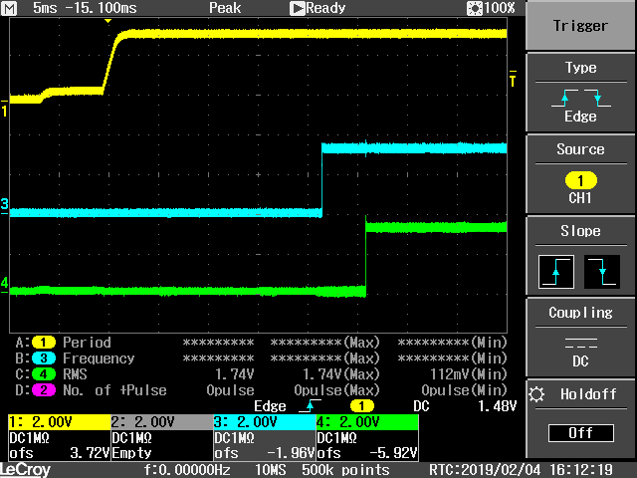The height and width of the screenshot is (478, 637).
Task: Click the brightness 100% indicator icon
Action: [474, 8]
